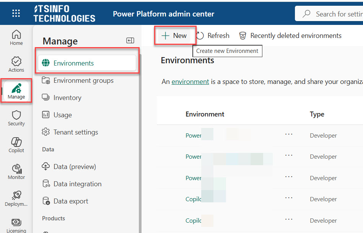Open Actions in the left rail
Screen dimensions: 363x233
16,64
